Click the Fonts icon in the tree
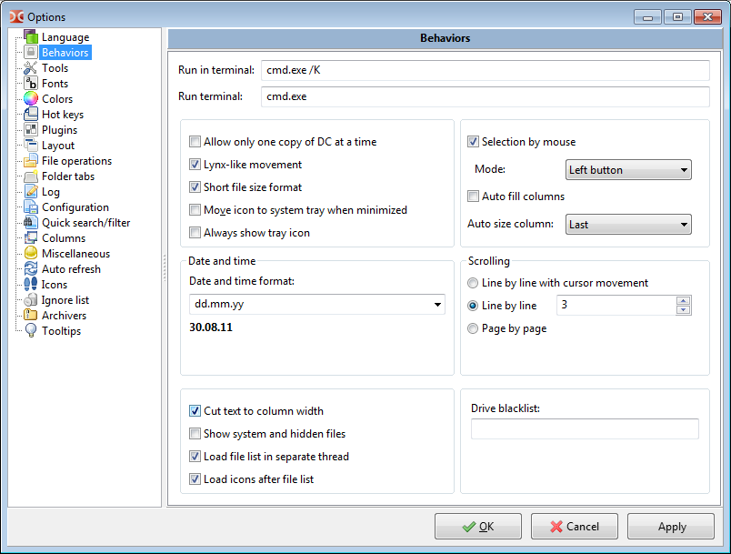 31,84
